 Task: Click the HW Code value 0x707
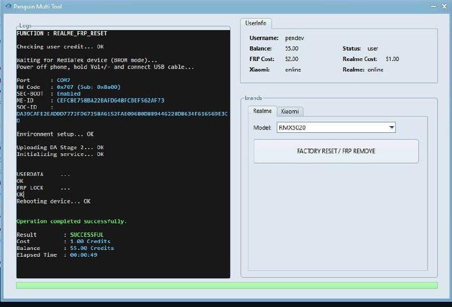click(x=65, y=87)
